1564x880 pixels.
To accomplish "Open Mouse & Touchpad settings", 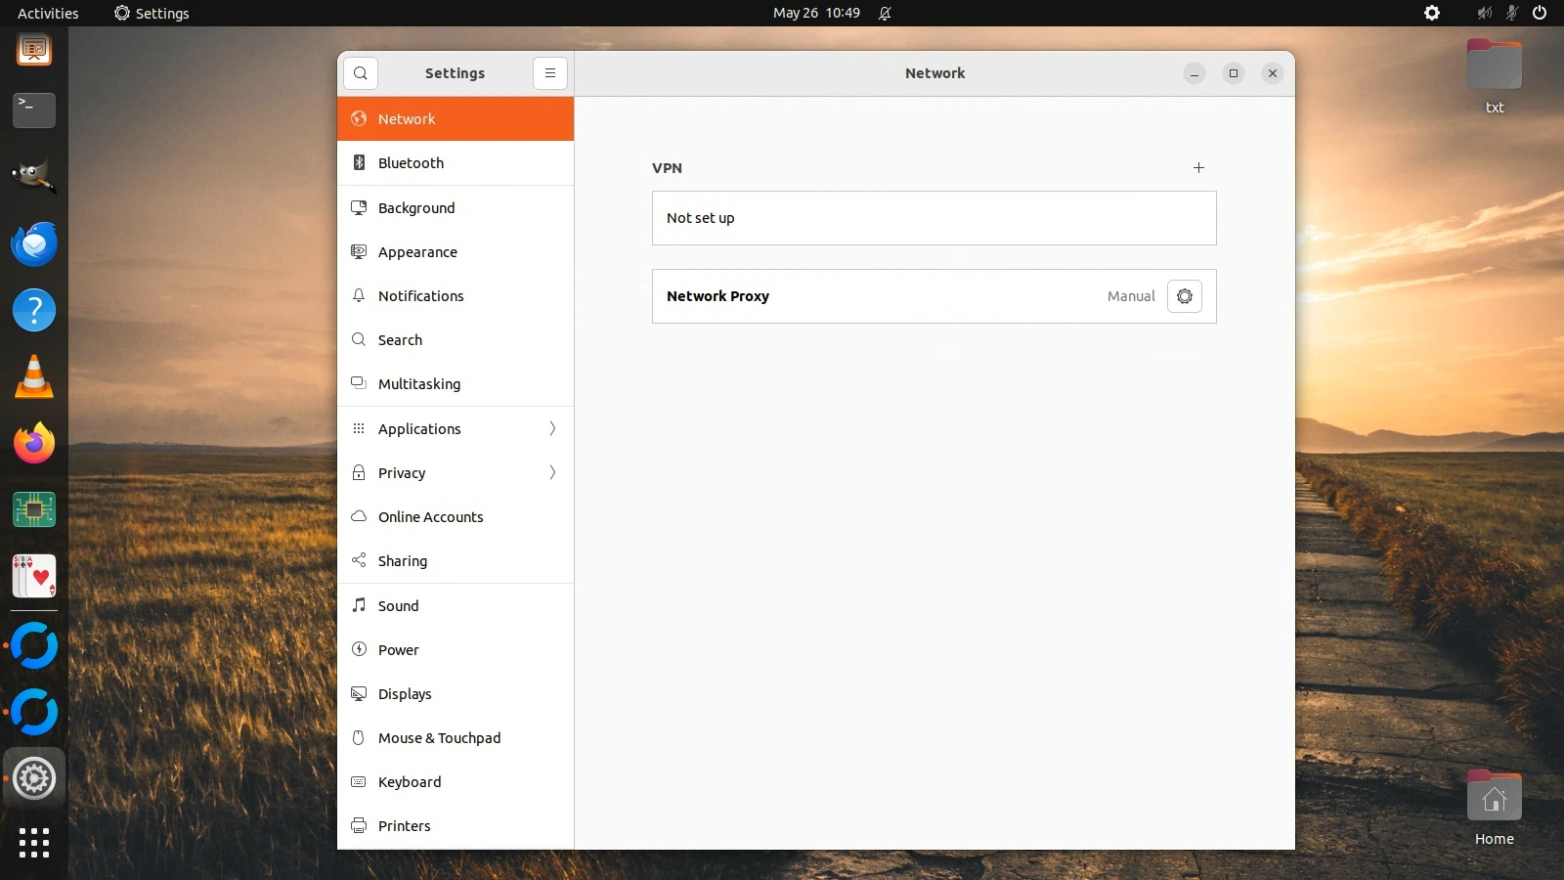I will pos(439,738).
